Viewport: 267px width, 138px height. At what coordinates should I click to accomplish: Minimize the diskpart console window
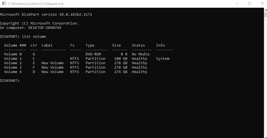point(237,4)
